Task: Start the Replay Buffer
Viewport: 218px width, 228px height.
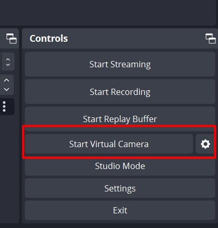Action: coord(120,119)
